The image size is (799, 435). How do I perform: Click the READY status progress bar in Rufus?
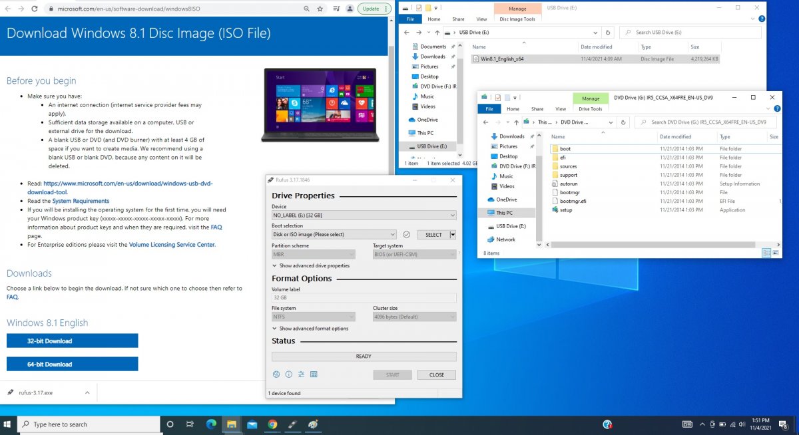(x=364, y=357)
